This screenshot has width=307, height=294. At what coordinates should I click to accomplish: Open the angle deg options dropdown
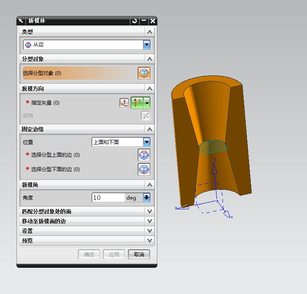click(147, 198)
